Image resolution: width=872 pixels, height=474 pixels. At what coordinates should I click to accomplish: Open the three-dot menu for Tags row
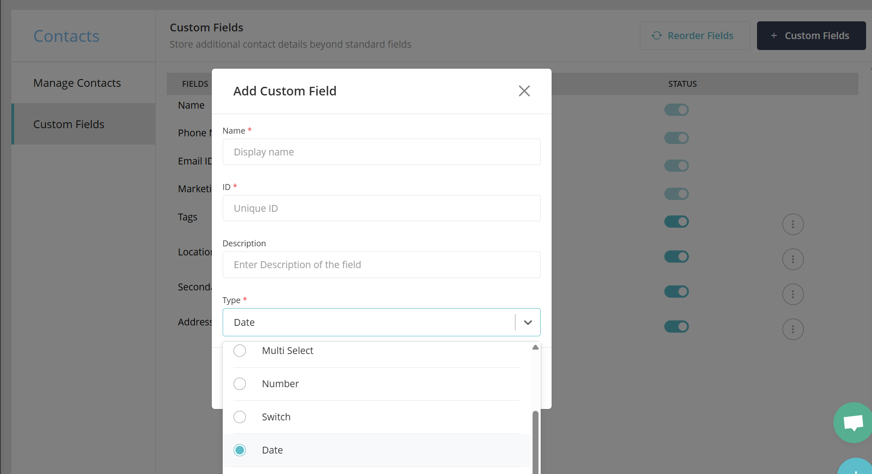pos(792,224)
